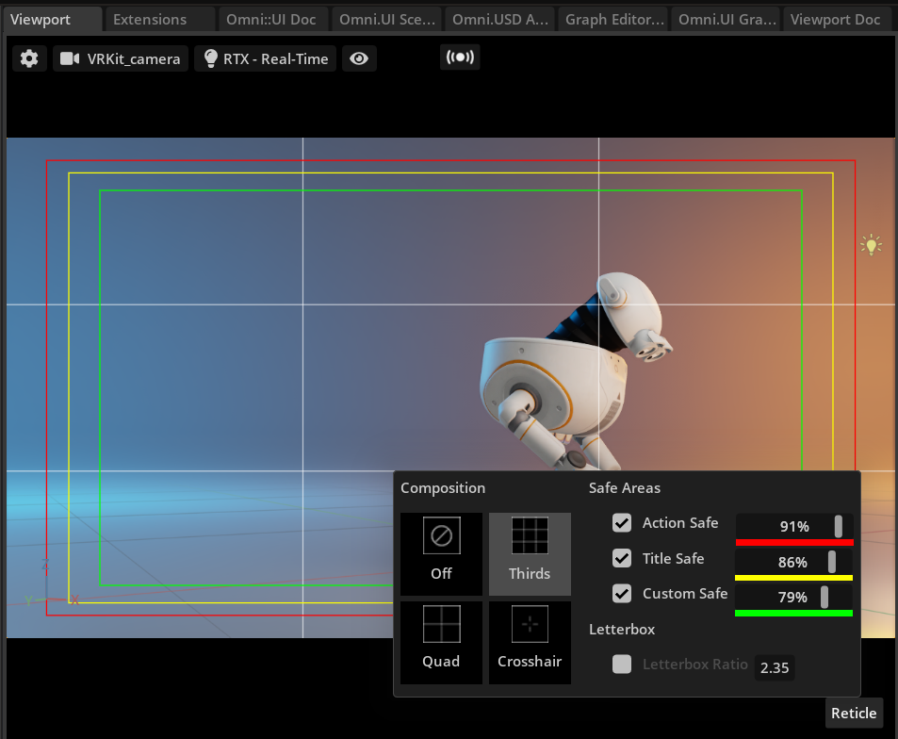Toggle the Action Safe checkbox

pos(621,522)
